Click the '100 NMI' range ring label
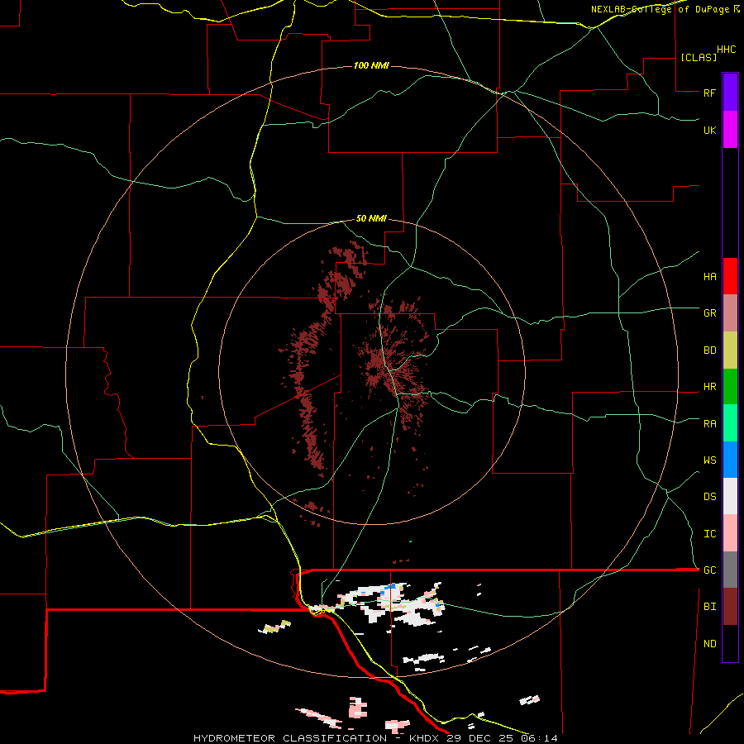744x744 pixels. click(371, 65)
